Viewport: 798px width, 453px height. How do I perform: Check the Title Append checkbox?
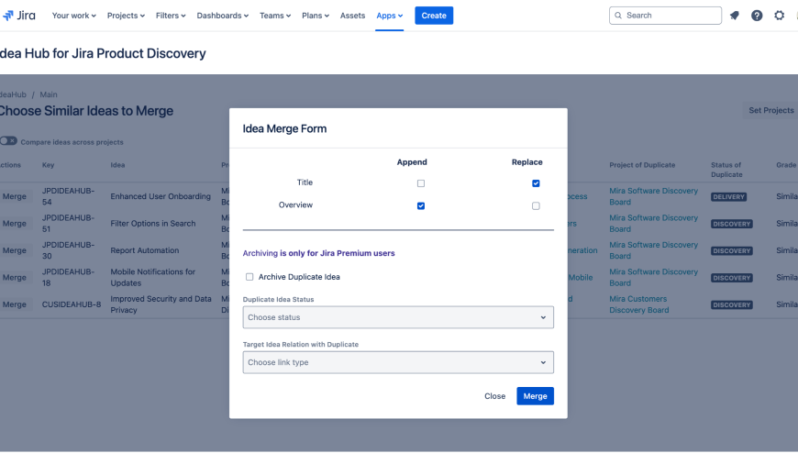421,183
